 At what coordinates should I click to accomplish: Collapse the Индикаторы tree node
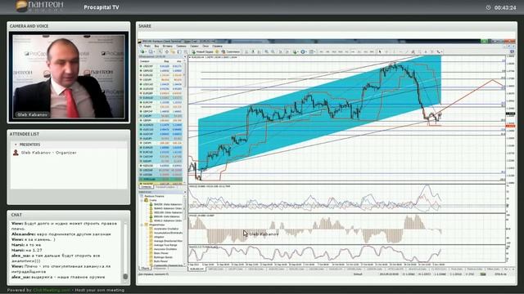click(142, 225)
